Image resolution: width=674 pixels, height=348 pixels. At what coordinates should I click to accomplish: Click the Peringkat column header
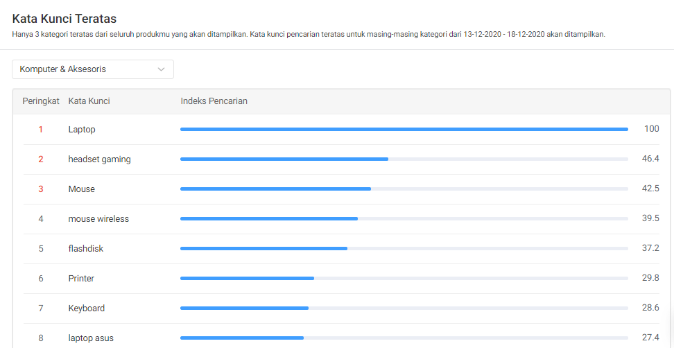pyautogui.click(x=41, y=101)
